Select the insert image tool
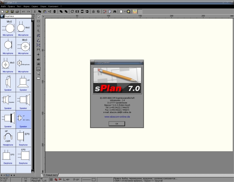The height and width of the screenshot is (182, 234). point(38,69)
